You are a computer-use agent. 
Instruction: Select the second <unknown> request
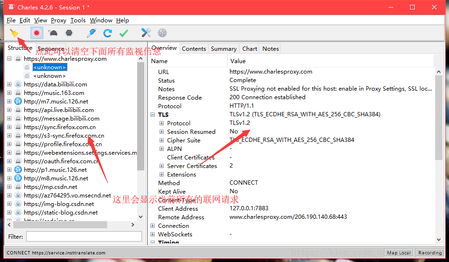pos(50,76)
